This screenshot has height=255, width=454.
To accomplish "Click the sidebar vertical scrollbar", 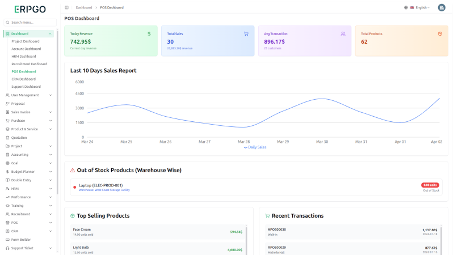I will [57, 113].
